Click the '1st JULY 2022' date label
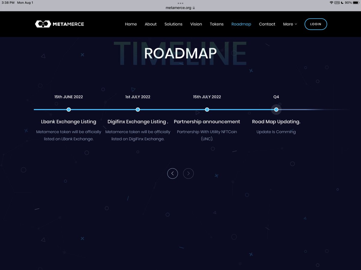The width and height of the screenshot is (361, 270). coord(138,97)
